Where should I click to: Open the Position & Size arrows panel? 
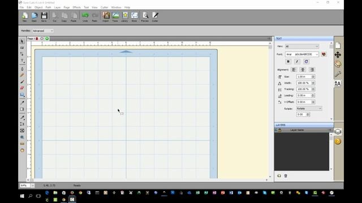point(338,55)
